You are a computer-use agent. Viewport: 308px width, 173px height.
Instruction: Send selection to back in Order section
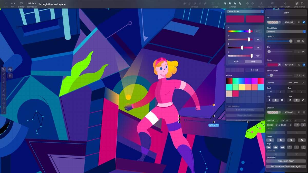pos(302,140)
